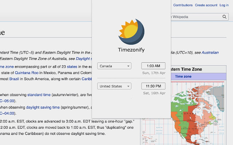Click the 1:00 AM time field

coord(153,66)
